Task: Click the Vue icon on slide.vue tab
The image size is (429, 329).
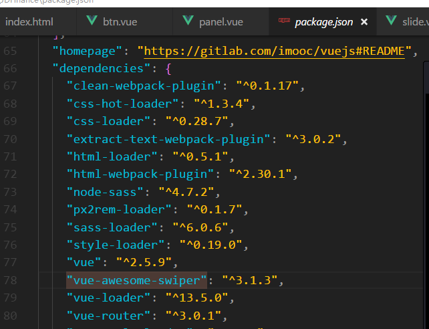Action: pyautogui.click(x=391, y=21)
